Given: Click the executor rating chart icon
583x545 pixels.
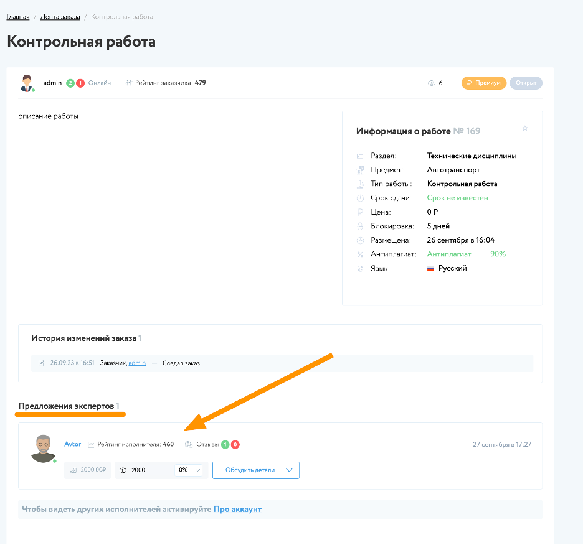Looking at the screenshot, I should pyautogui.click(x=91, y=444).
